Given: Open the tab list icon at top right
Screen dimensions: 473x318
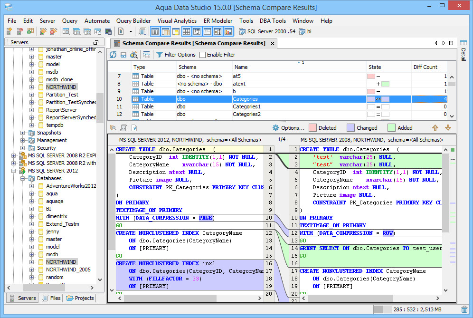Looking at the screenshot, I should click(x=451, y=43).
